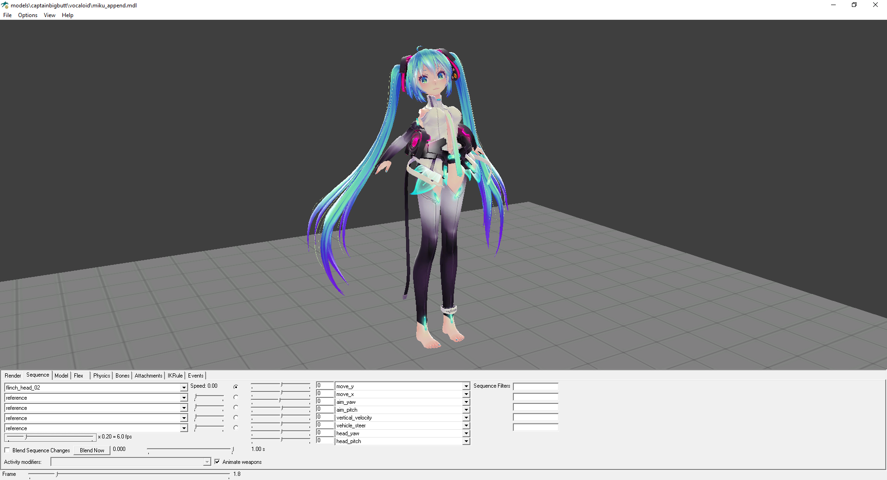The width and height of the screenshot is (887, 480).
Task: Expand the vehicle_steer pose parameter dropdown
Action: pos(466,426)
